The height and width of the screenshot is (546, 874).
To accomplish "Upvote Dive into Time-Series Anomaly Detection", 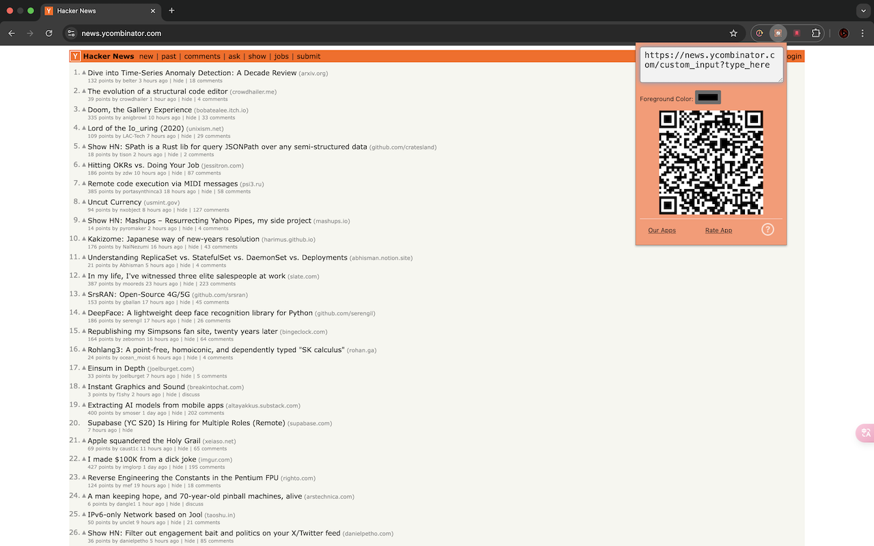I will (x=84, y=72).
